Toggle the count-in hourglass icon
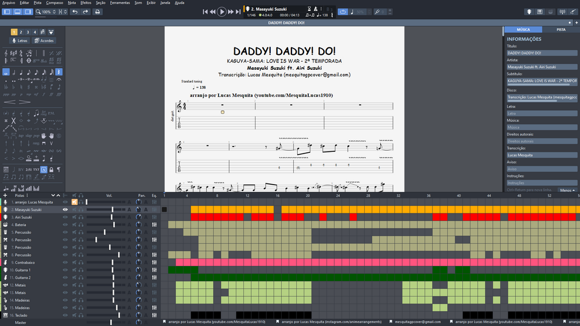Viewport: 580px width, 326px height. (309, 9)
